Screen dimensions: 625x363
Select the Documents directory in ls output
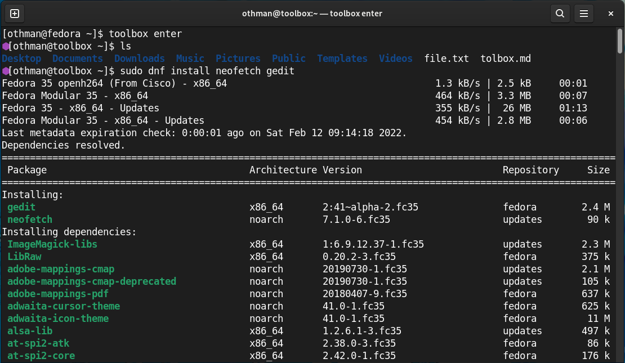[78, 59]
